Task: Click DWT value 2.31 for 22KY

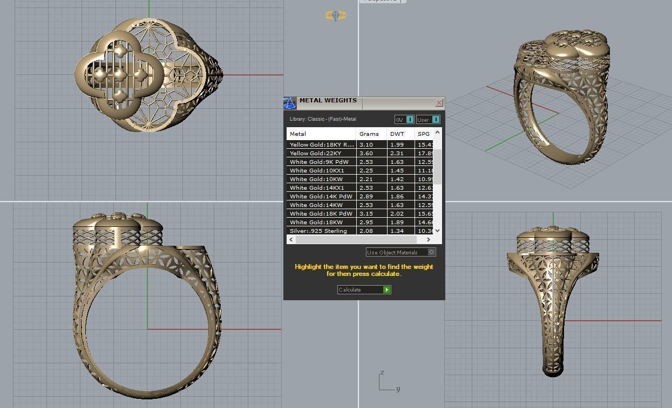Action: point(397,153)
